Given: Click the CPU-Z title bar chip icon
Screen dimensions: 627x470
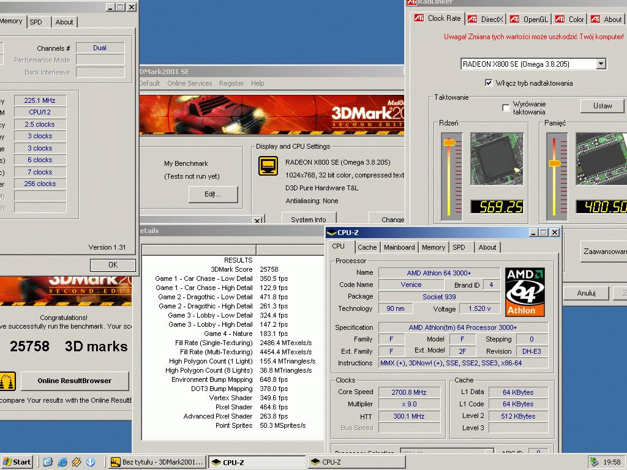Looking at the screenshot, I should 331,233.
